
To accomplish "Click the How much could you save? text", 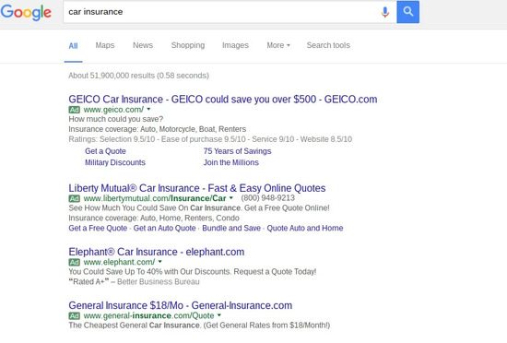I will point(116,119).
